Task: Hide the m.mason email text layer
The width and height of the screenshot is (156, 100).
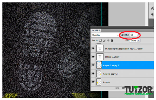Action: click(x=93, y=48)
